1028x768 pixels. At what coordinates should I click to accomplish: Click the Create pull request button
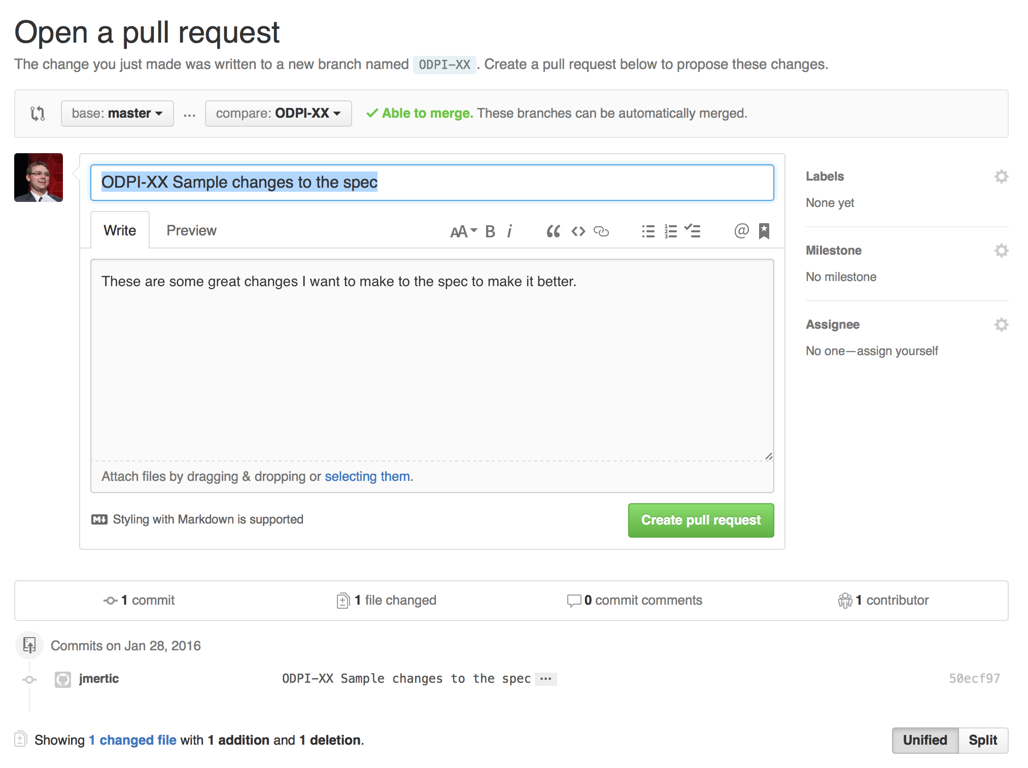[701, 520]
